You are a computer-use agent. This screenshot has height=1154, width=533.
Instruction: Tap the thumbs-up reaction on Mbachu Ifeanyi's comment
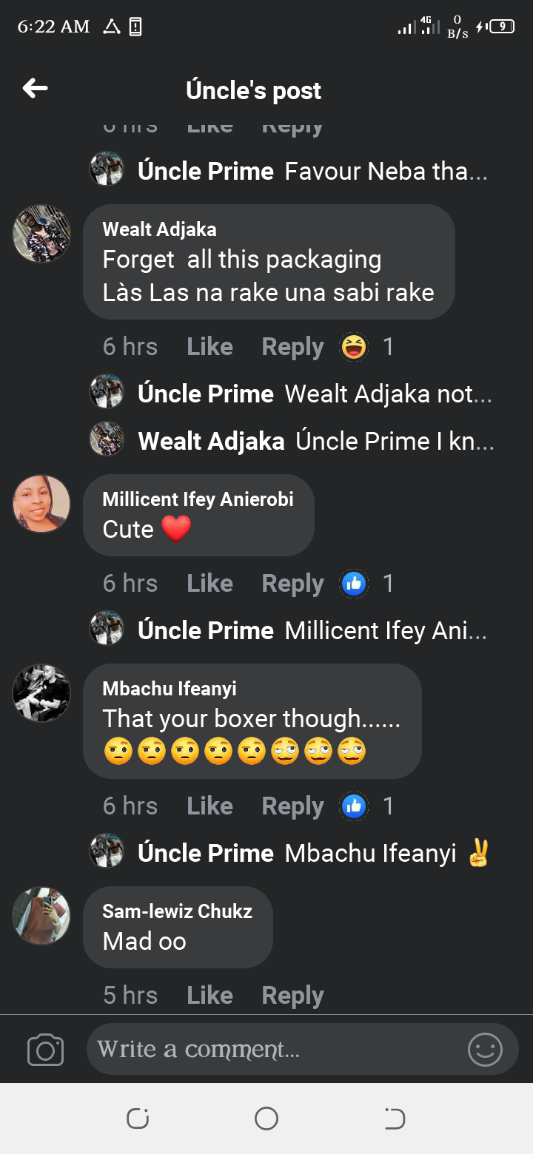[x=354, y=806]
